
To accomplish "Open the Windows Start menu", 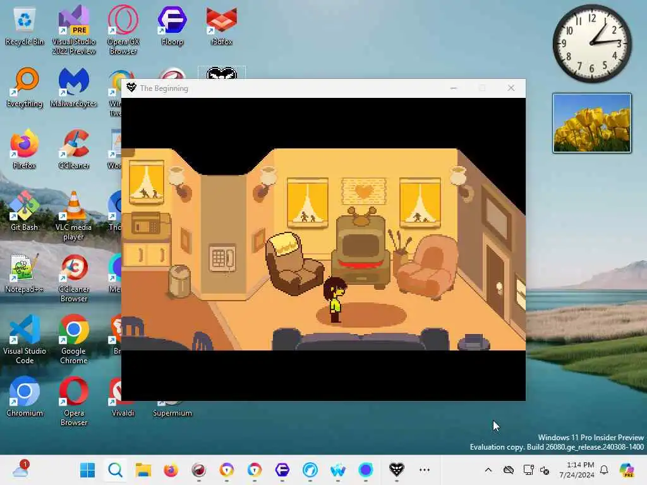I will pos(87,470).
